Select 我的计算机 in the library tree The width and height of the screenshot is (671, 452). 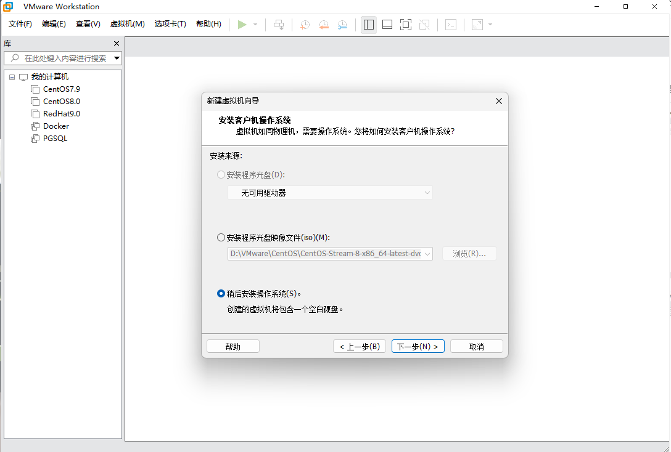pos(49,77)
